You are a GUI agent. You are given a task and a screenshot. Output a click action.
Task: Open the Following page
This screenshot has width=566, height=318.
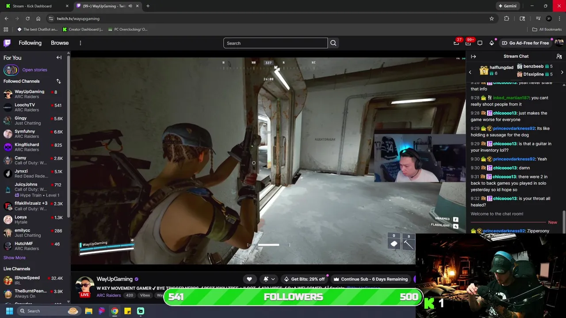30,43
